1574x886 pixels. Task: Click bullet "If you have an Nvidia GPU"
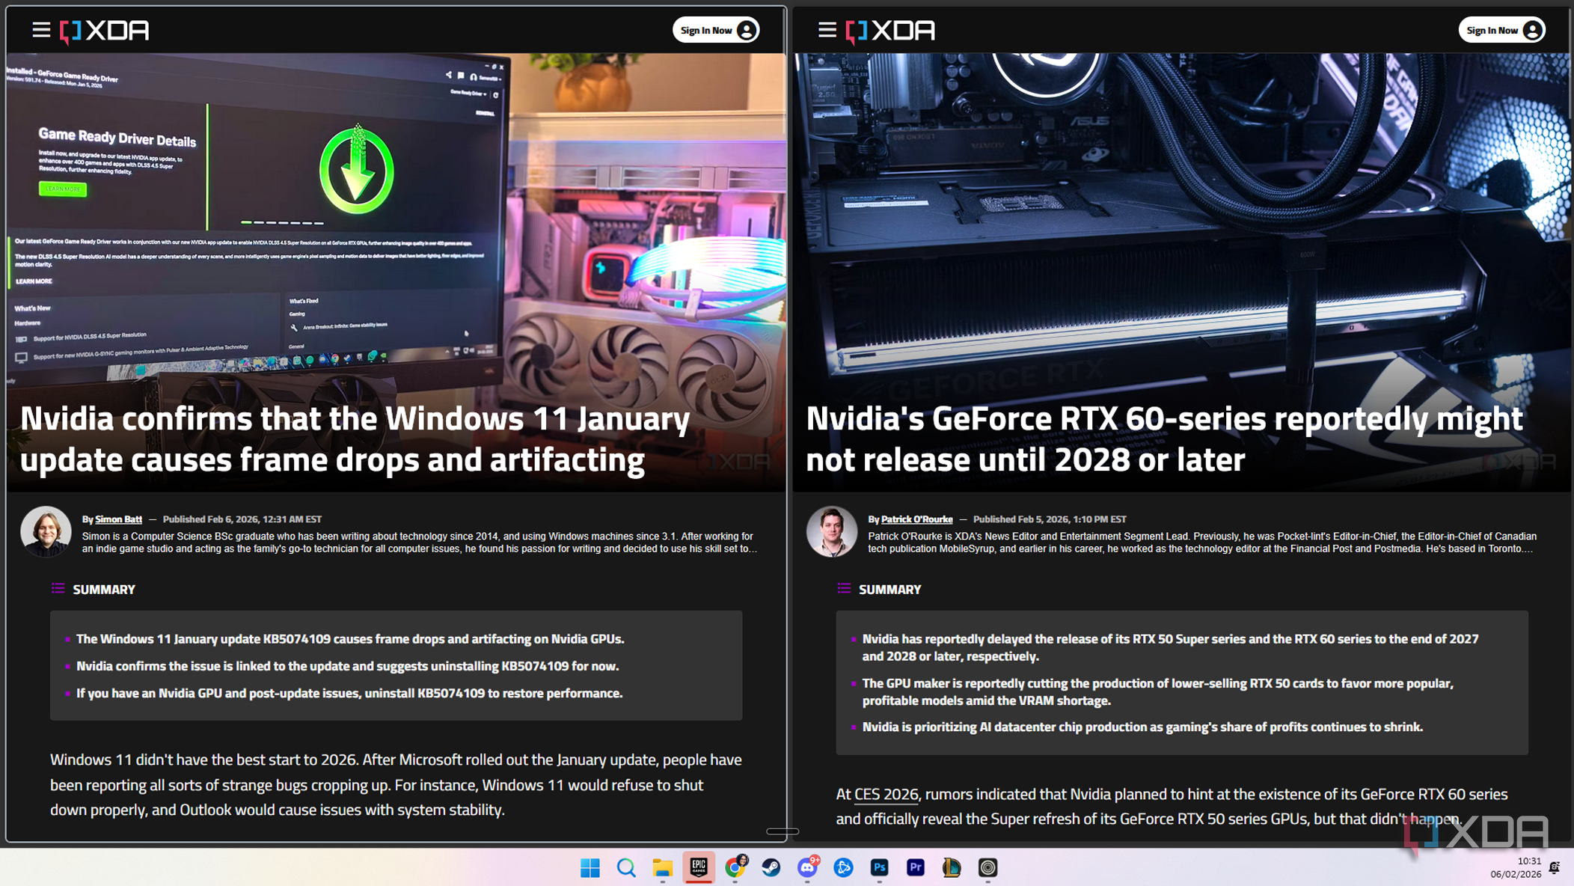349,693
